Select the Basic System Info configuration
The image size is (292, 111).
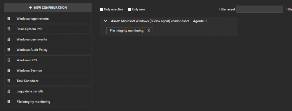point(48,29)
